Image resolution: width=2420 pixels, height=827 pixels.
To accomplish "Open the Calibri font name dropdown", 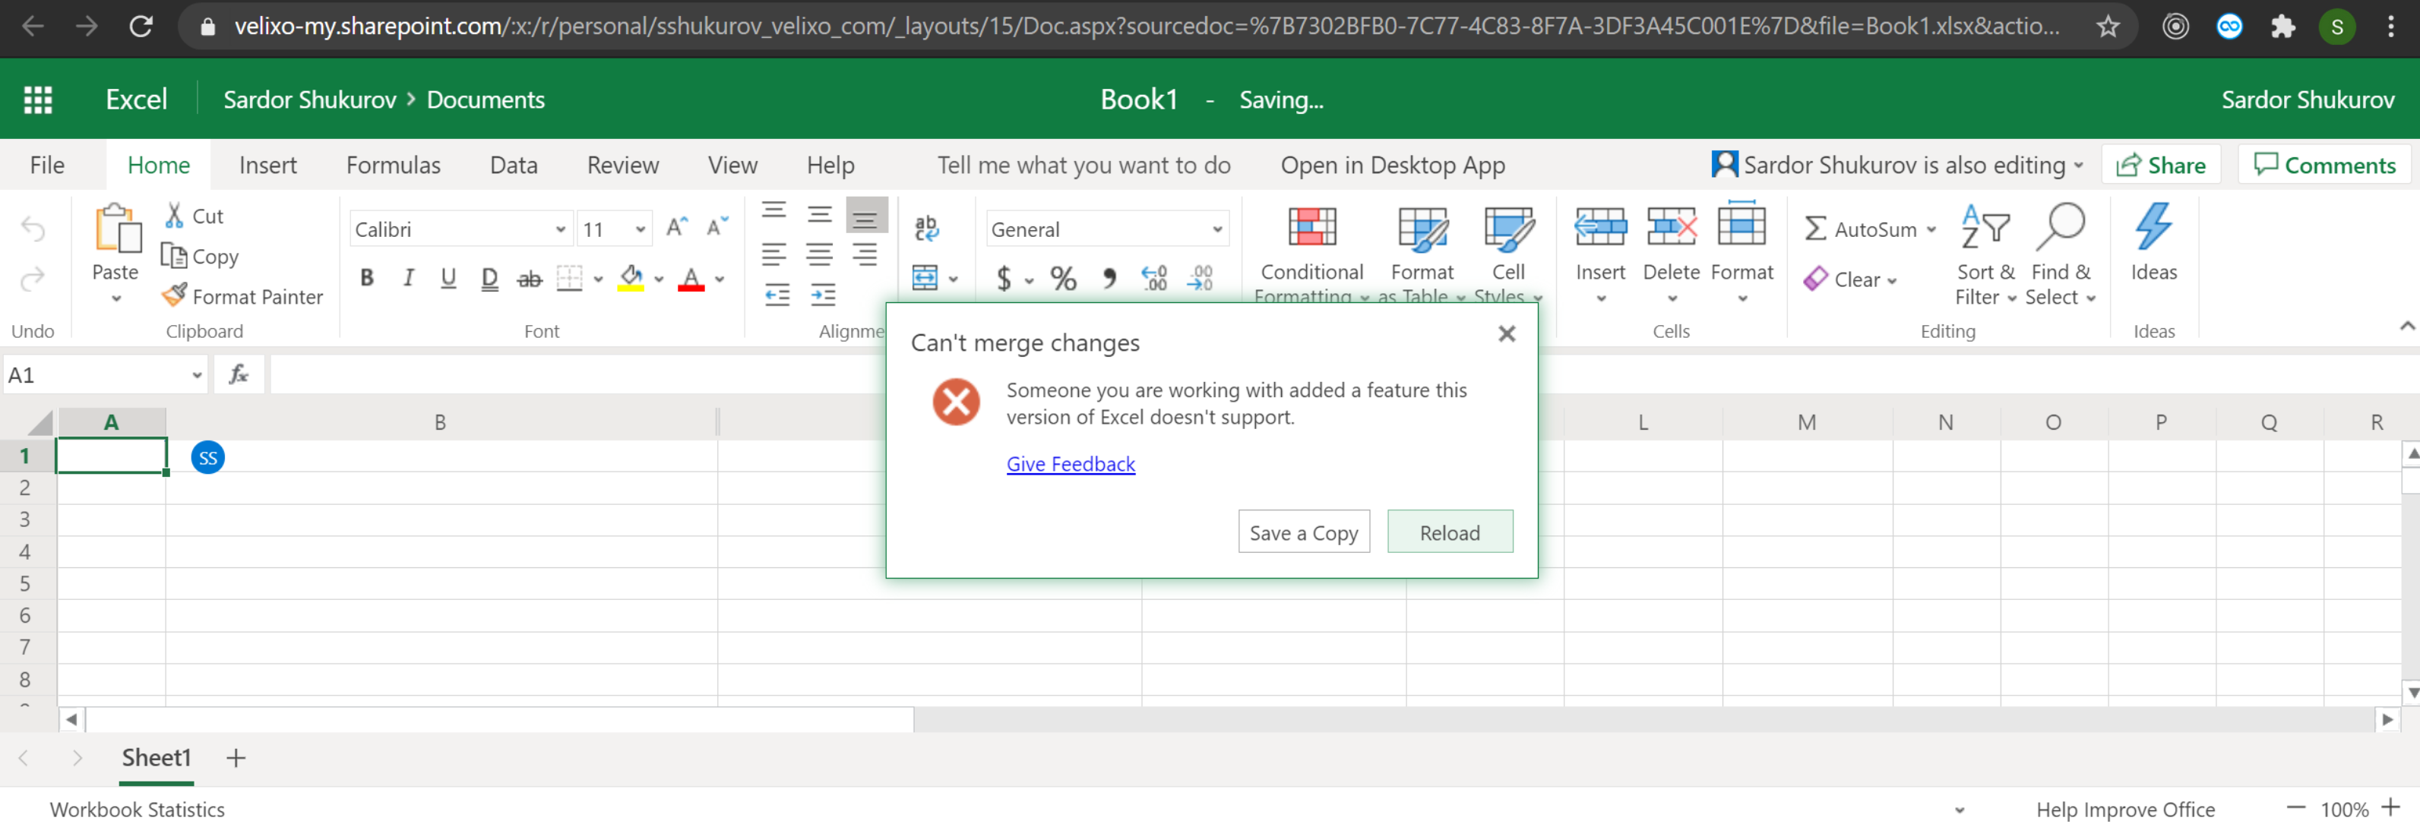I will click(x=560, y=229).
